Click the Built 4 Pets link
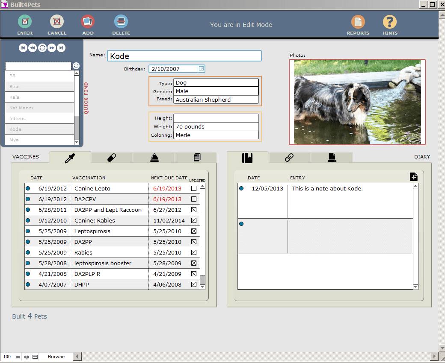The width and height of the screenshot is (445, 363). tap(29, 316)
